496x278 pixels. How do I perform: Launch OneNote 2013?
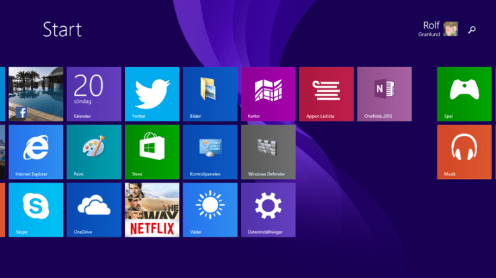coord(384,94)
